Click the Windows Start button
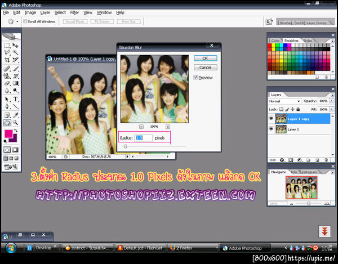 click(11, 248)
